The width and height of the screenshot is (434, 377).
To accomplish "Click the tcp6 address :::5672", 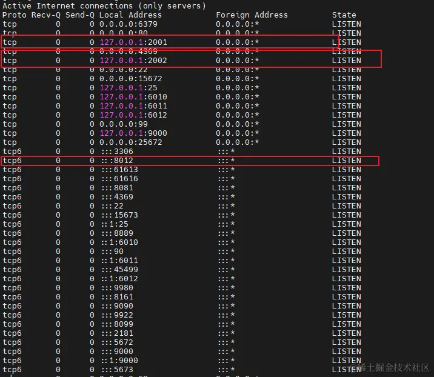I will pyautogui.click(x=117, y=342).
